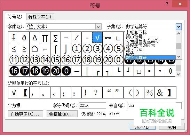190x135 pixels.
Task: Select the greater-than-or-equal ≥ symbol
Action: pos(24,49)
